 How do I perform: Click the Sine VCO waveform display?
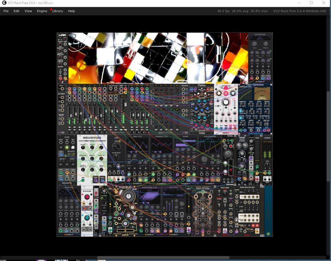tap(137, 146)
